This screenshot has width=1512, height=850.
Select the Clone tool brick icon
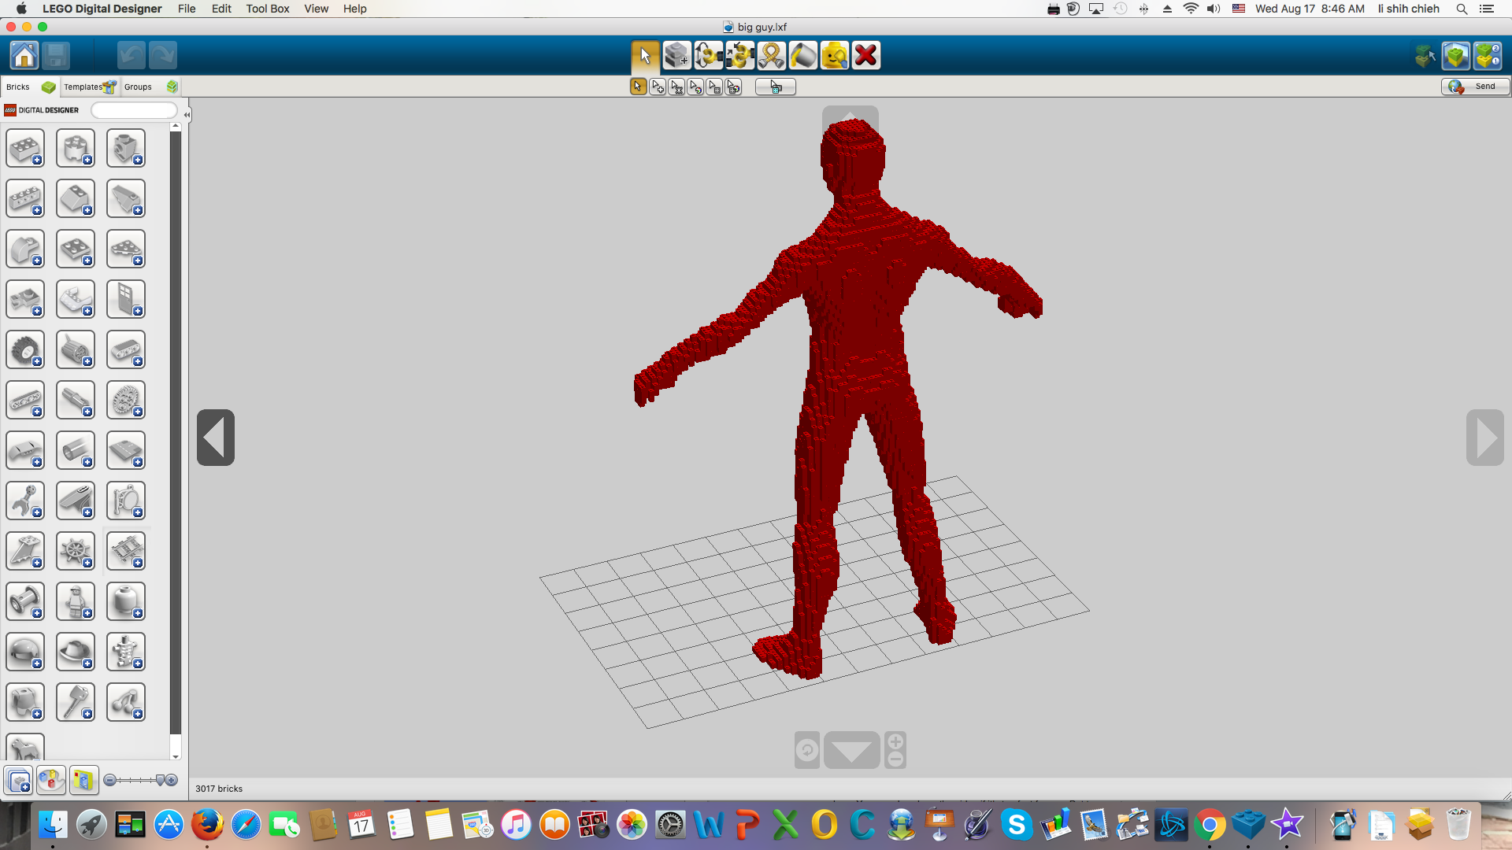coord(676,56)
